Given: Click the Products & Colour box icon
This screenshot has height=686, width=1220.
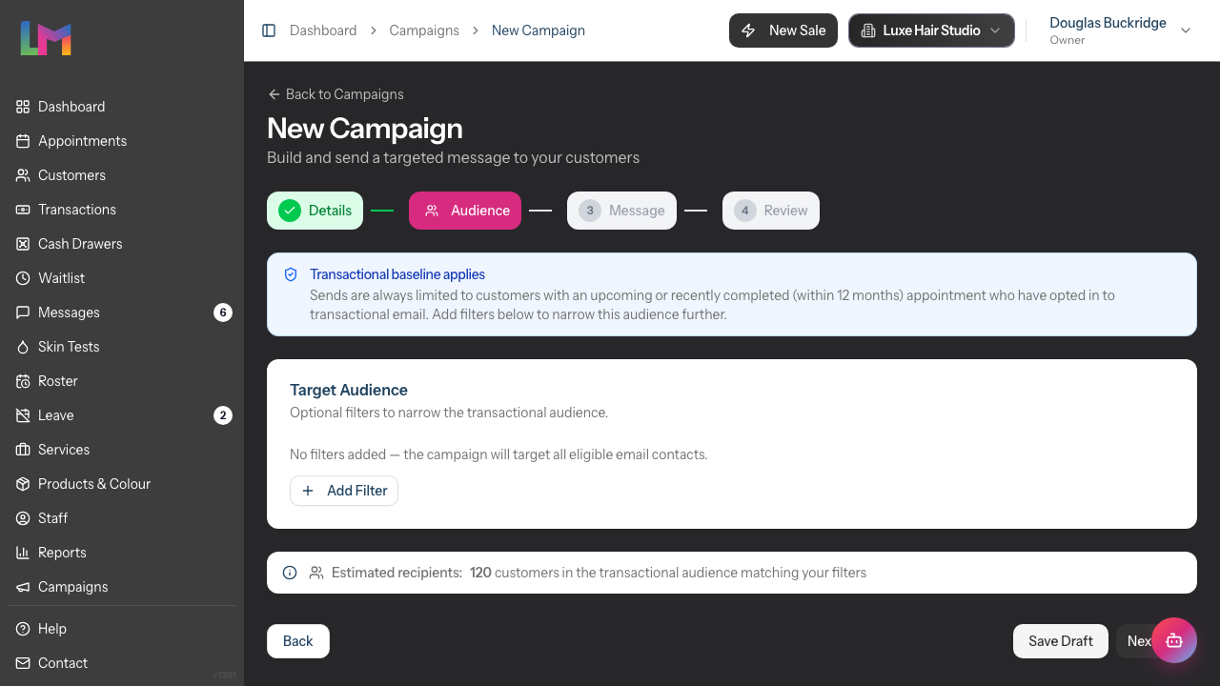Looking at the screenshot, I should pyautogui.click(x=23, y=484).
